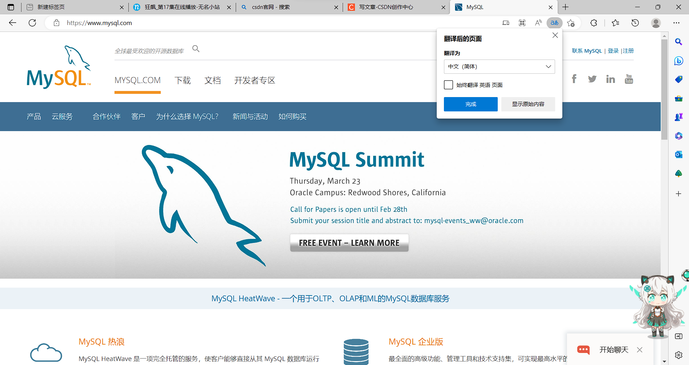Open tools briefcase icon in sidebar
Viewport: 689px width, 365px height.
[679, 98]
